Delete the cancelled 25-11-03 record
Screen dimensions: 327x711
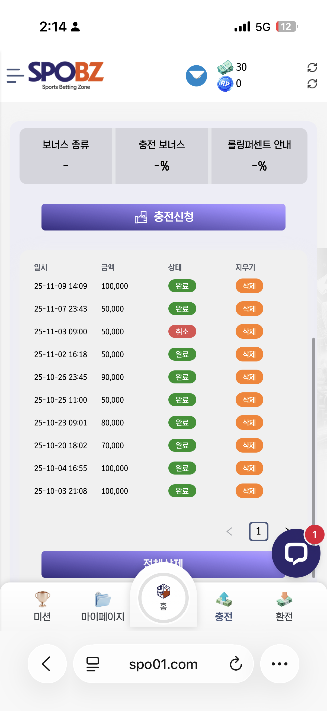(x=249, y=331)
